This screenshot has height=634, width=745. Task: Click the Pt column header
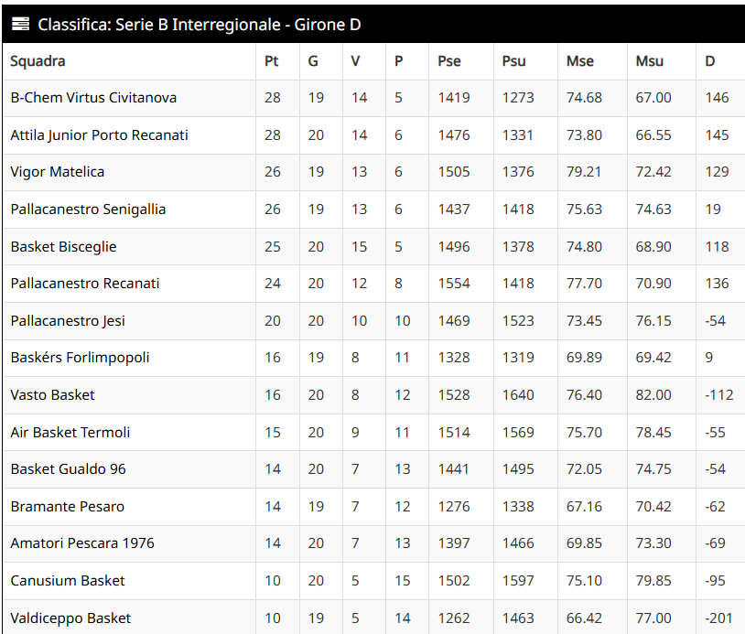point(271,61)
